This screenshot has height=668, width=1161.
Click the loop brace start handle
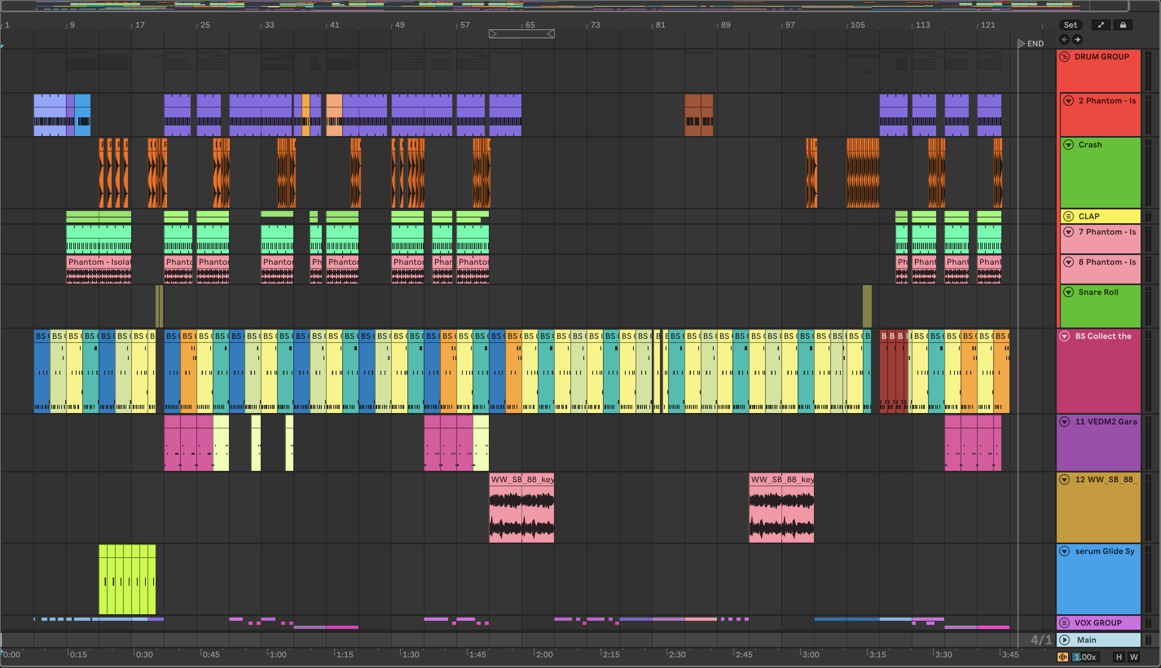(x=493, y=33)
